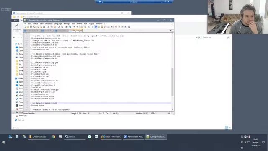Click the Save All toolbar icon
This screenshot has width=268, height=151.
click(34, 27)
